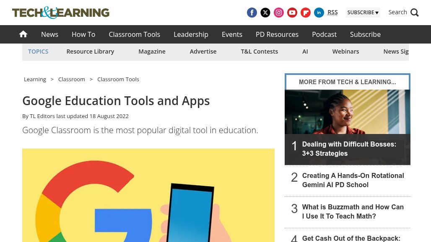Viewport: 431px width, 242px height.
Task: Select Webinars in topics bar
Action: 346,51
